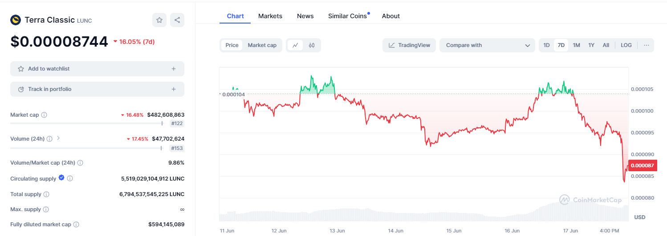Open the Markets tab
The width and height of the screenshot is (667, 236).
(x=270, y=16)
